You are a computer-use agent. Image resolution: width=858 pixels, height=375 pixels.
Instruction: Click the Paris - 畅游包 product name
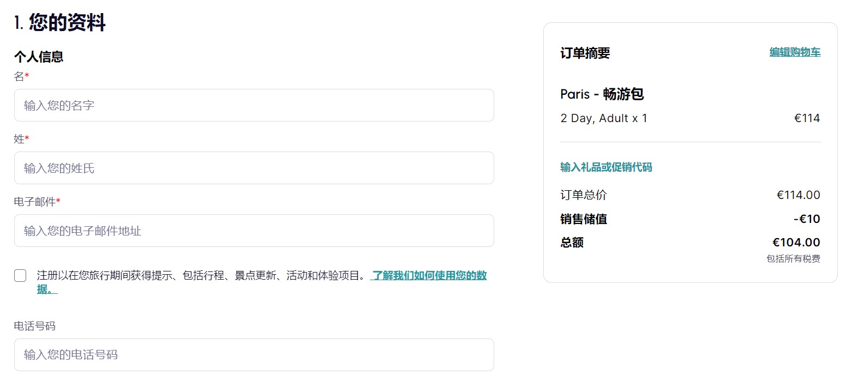(602, 94)
